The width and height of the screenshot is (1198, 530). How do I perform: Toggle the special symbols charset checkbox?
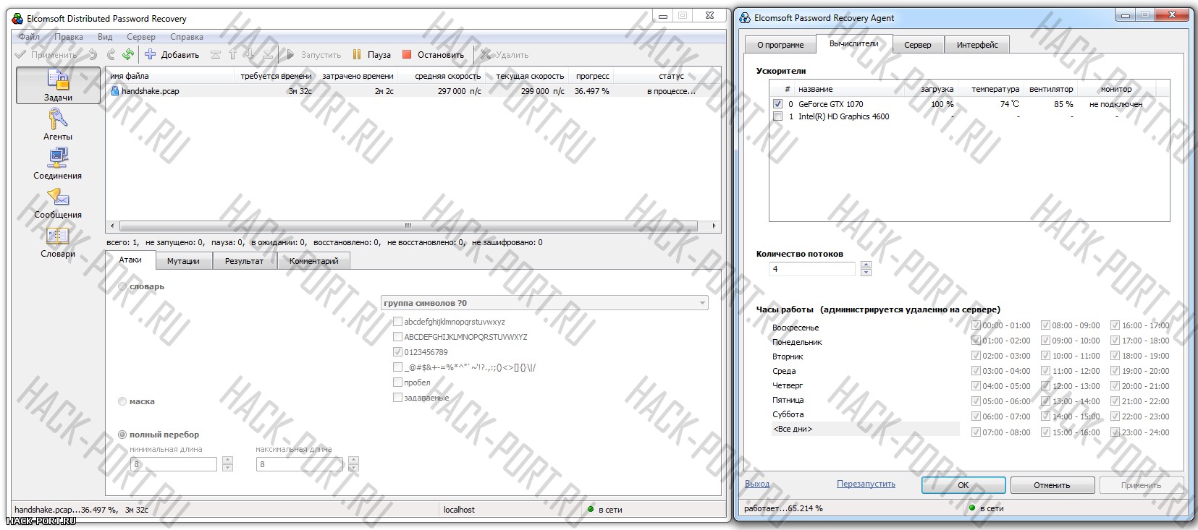397,367
